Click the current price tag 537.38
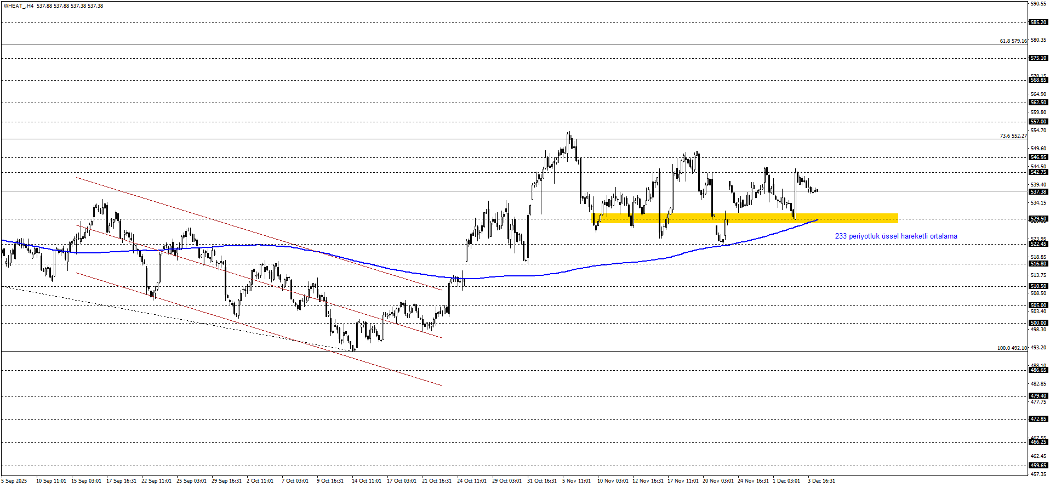Viewport: 1050px width, 487px height. click(x=1038, y=192)
